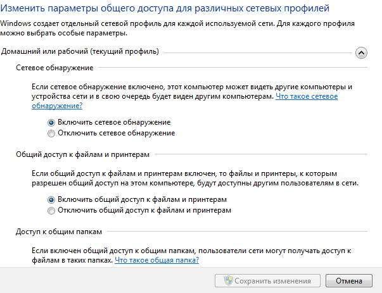Enable Включить общий доступ к файлам и принтерам
The height and width of the screenshot is (293, 382).
pos(51,200)
